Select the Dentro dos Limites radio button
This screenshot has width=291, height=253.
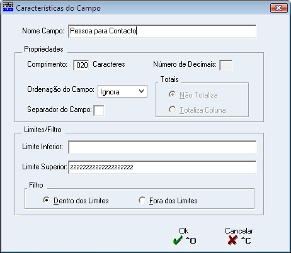[46, 200]
